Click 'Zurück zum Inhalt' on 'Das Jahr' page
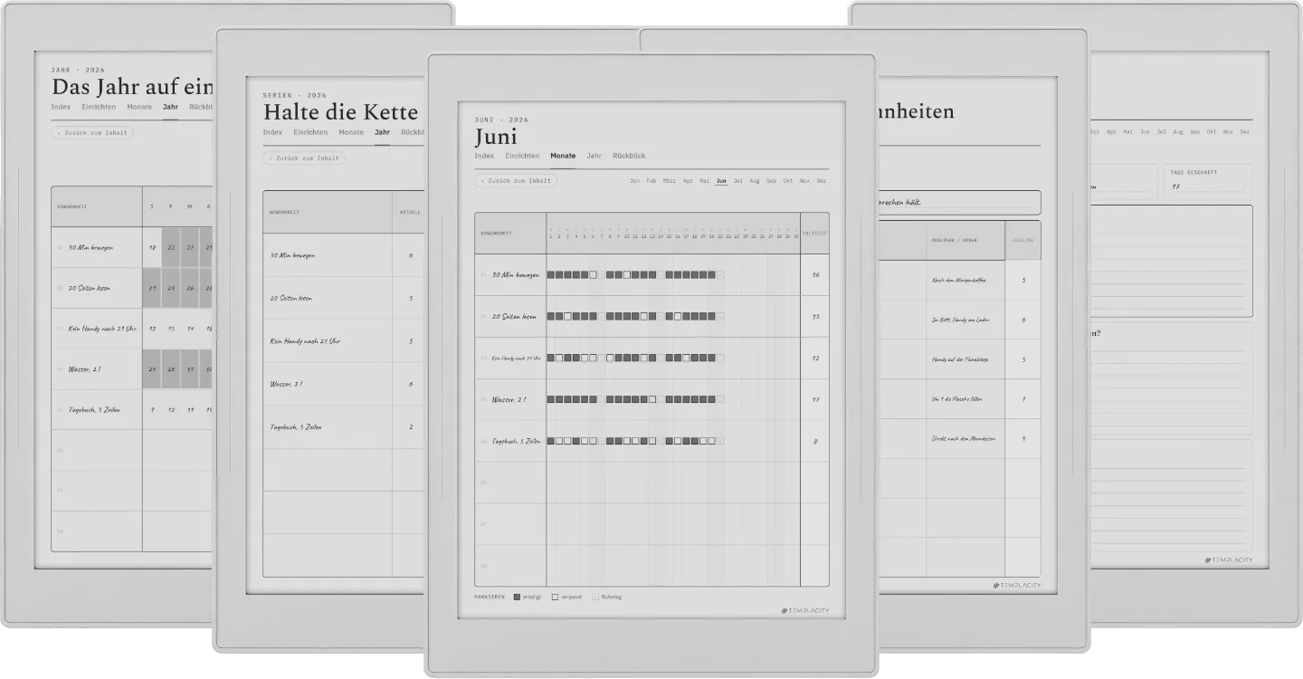This screenshot has width=1303, height=679. click(92, 132)
